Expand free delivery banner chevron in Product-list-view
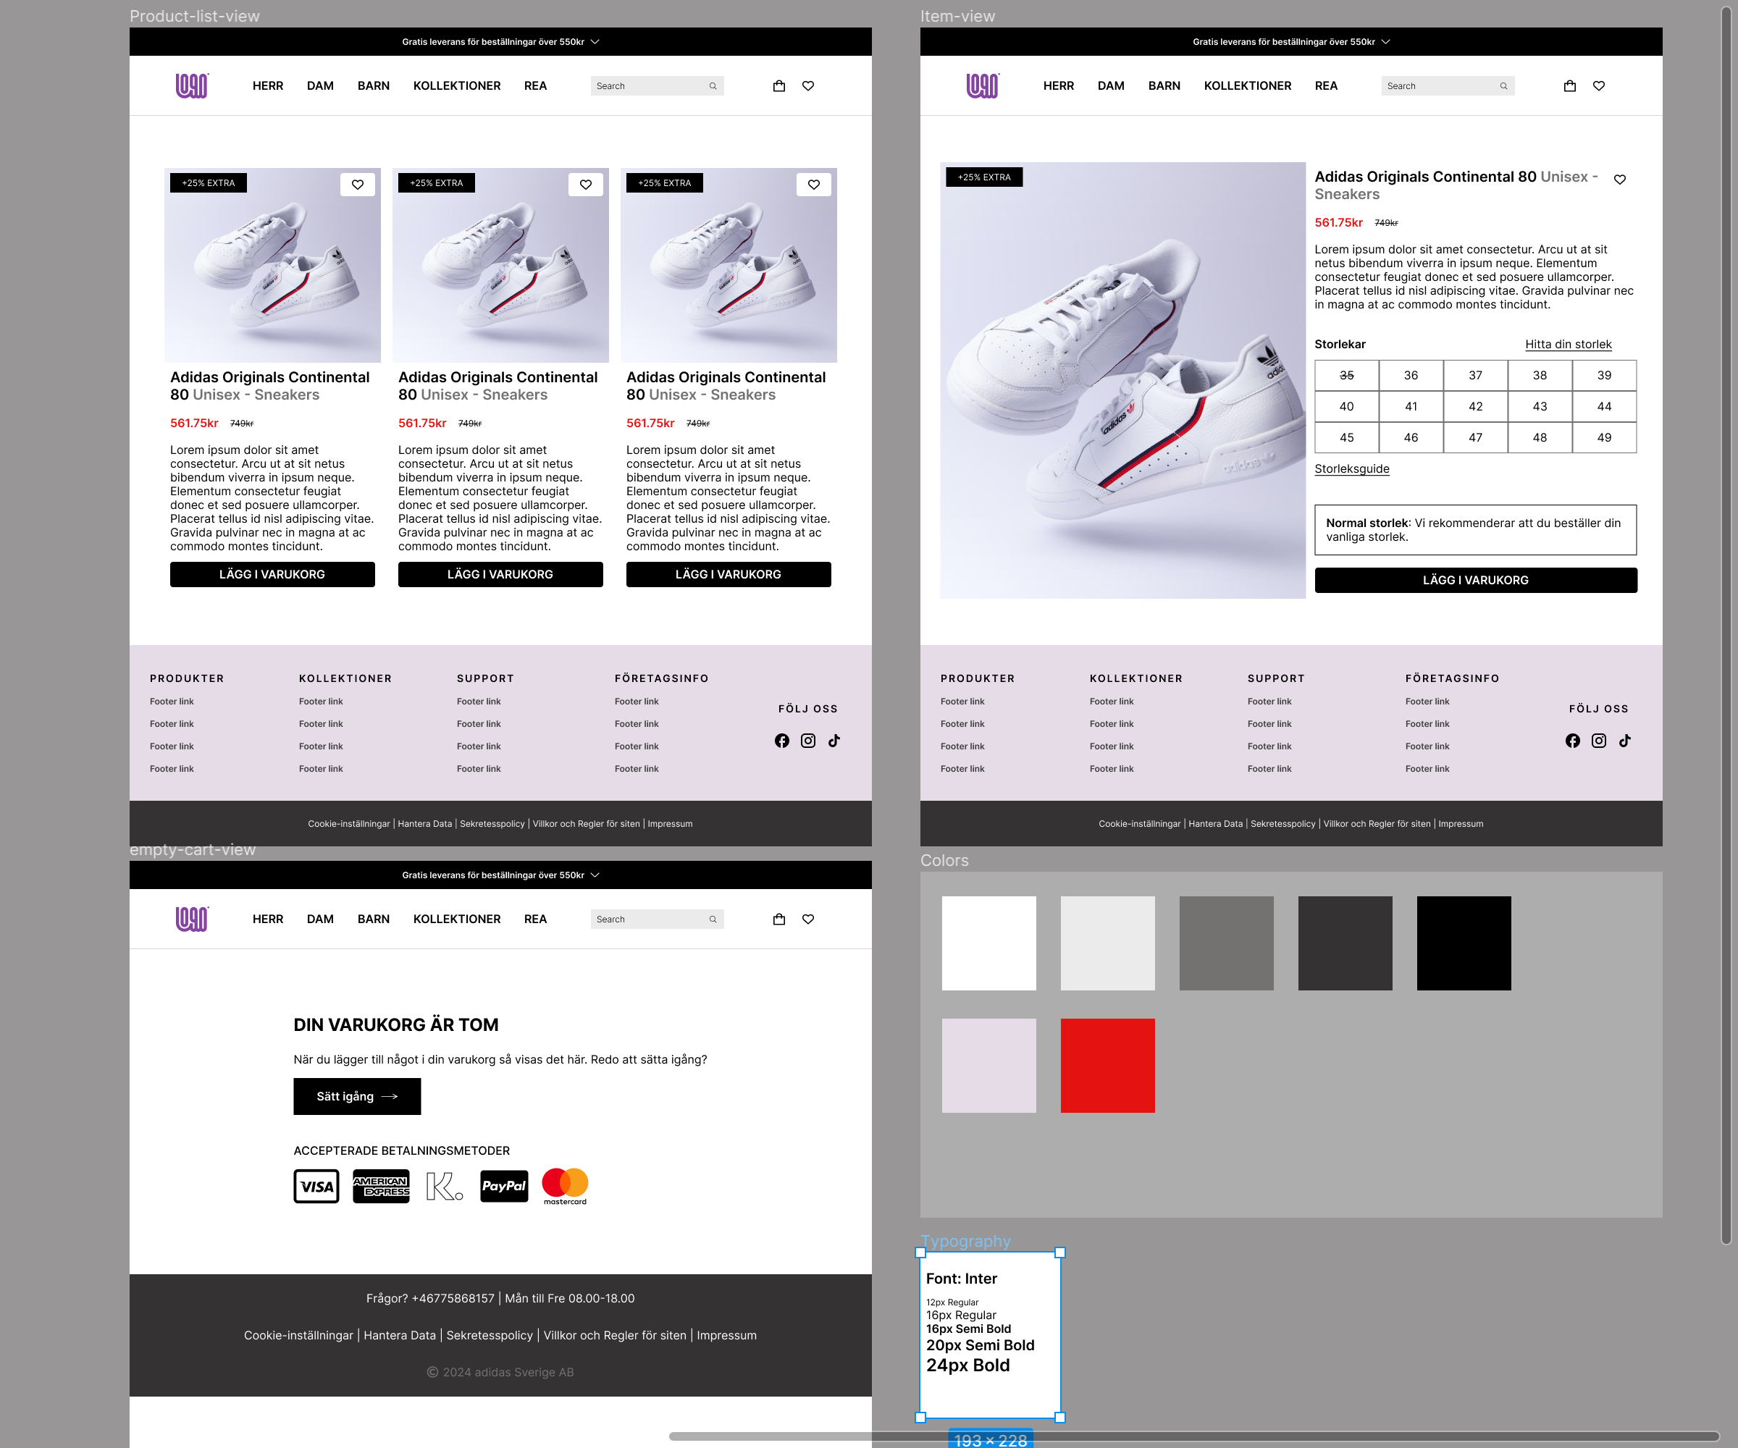 click(595, 41)
